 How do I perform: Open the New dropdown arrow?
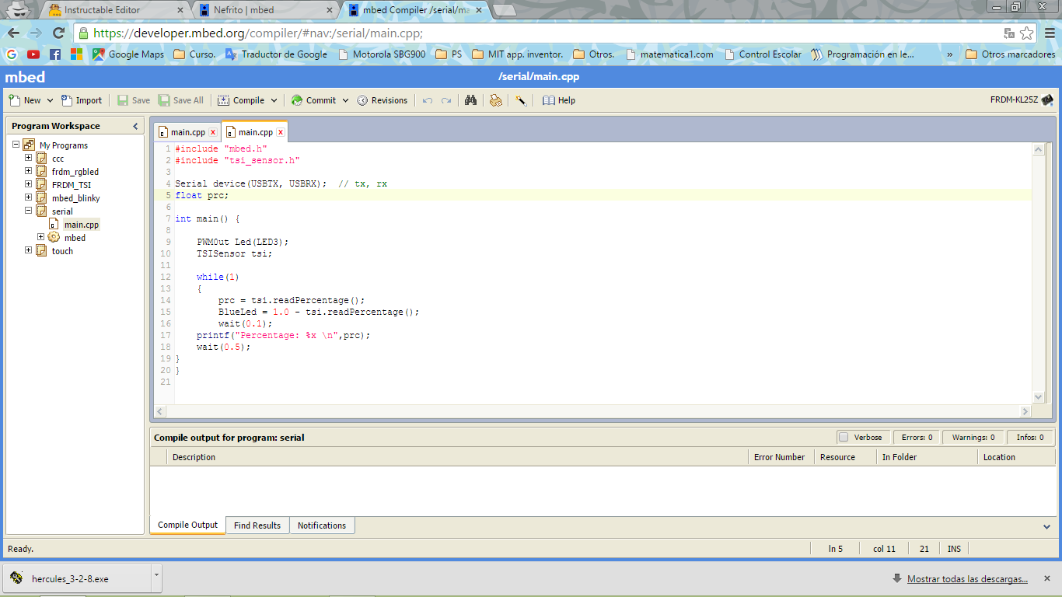click(x=51, y=100)
